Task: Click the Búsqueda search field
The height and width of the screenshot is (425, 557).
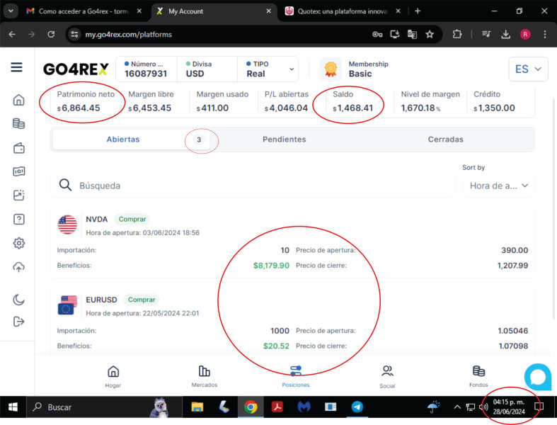Action: coord(253,186)
